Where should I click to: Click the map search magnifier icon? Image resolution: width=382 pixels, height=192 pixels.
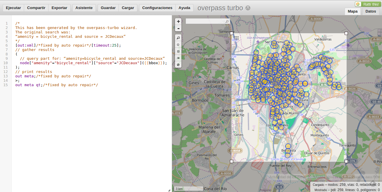[x=227, y=21]
